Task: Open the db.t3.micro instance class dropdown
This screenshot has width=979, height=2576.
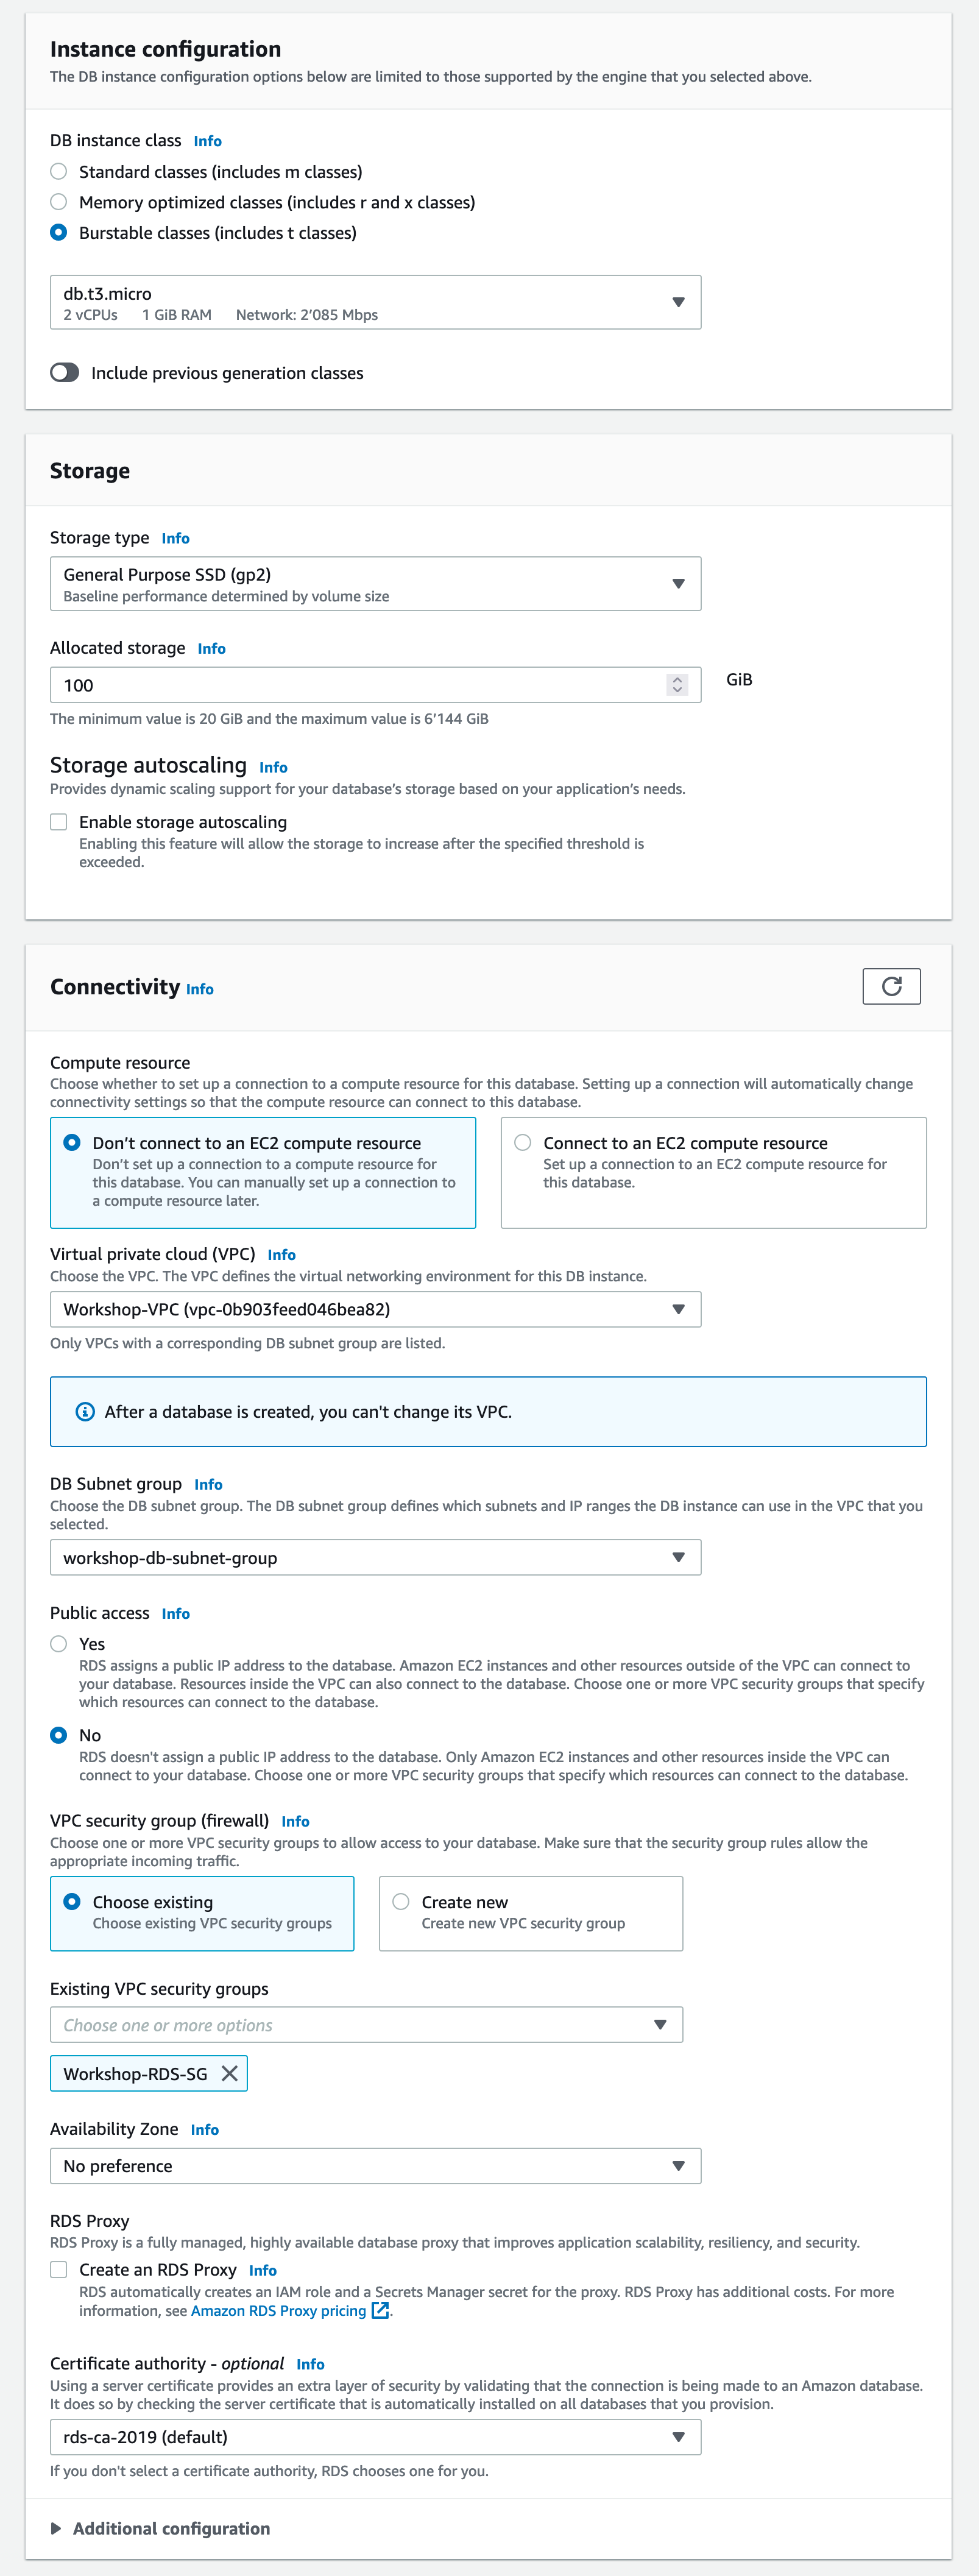Action: click(x=375, y=302)
